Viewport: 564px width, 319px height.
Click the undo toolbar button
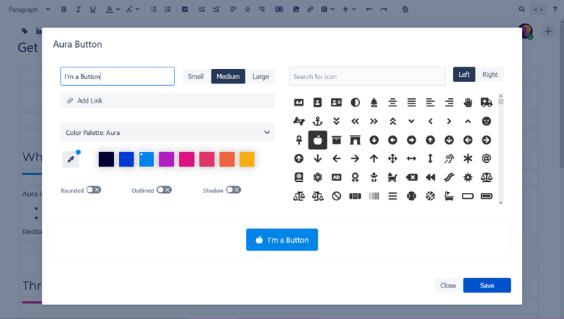[369, 10]
